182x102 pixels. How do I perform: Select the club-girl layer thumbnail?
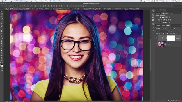(x=162, y=44)
